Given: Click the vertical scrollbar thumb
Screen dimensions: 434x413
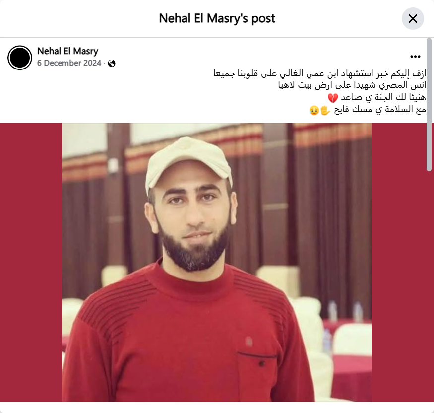Looking at the screenshot, I should pyautogui.click(x=429, y=105).
